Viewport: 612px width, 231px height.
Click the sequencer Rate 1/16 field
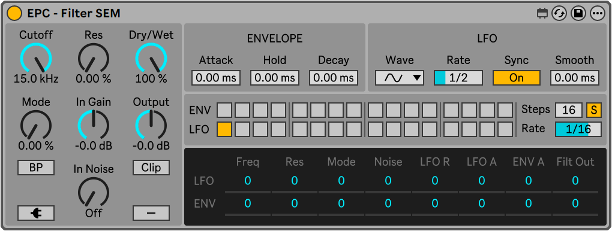pos(578,129)
